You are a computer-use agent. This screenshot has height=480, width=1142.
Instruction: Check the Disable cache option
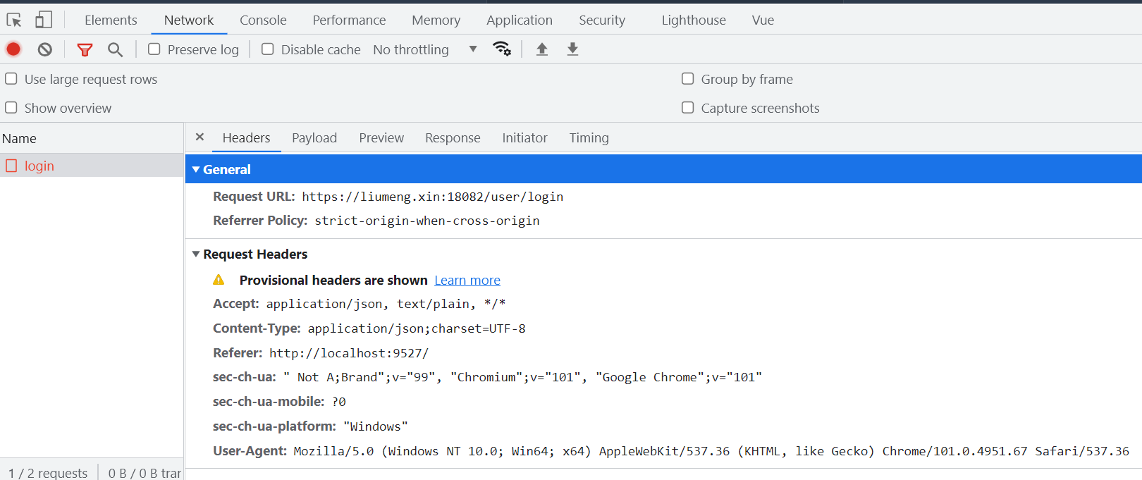click(268, 49)
